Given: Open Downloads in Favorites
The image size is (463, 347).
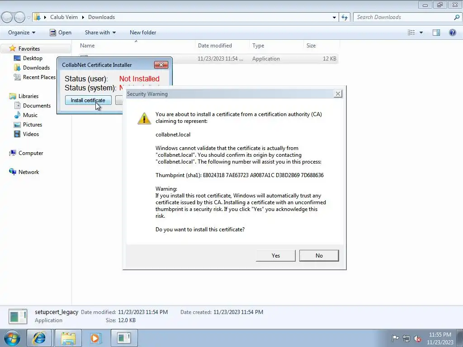Looking at the screenshot, I should (x=36, y=68).
